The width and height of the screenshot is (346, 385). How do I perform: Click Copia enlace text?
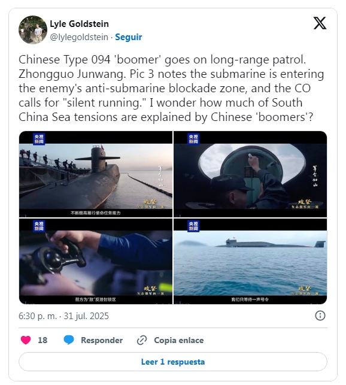coord(179,340)
